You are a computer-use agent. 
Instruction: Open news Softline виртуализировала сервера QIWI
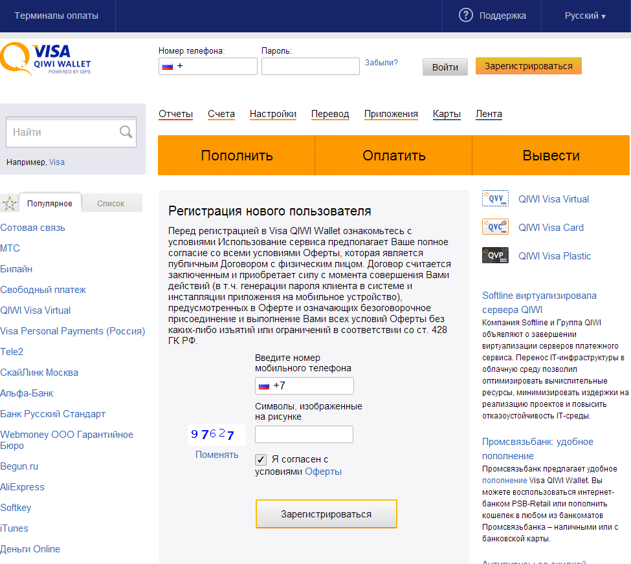pos(539,303)
